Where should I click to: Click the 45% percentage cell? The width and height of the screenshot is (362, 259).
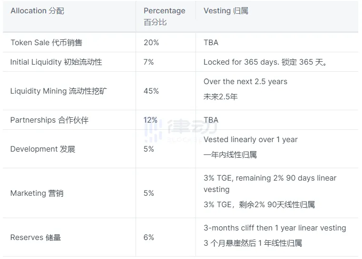click(x=151, y=91)
